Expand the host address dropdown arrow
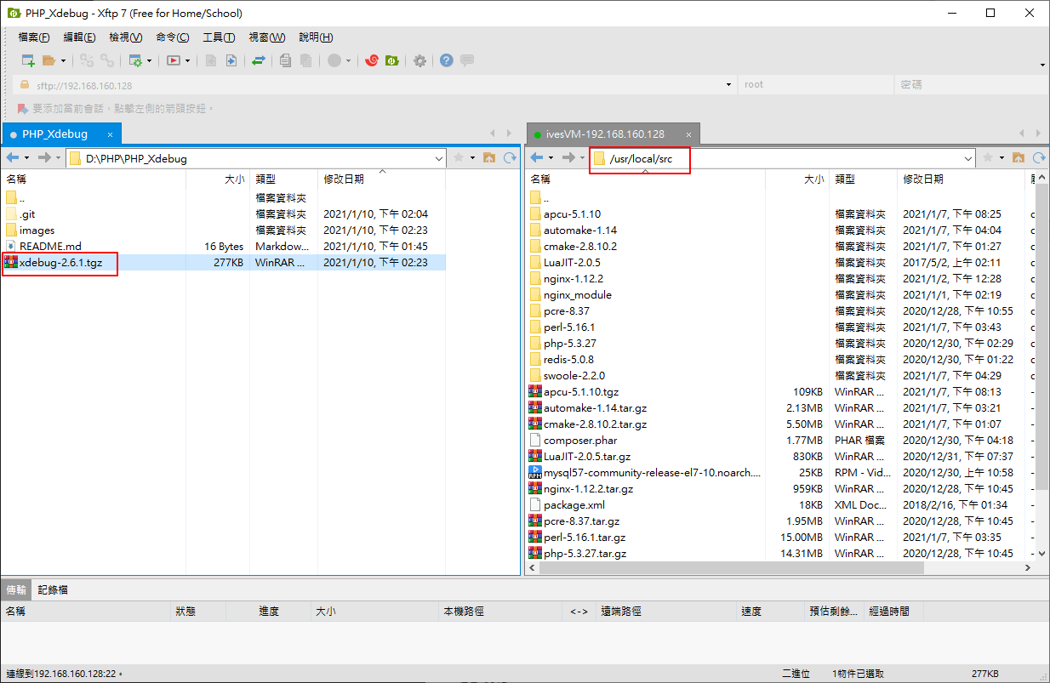The image size is (1050, 683). pyautogui.click(x=729, y=85)
